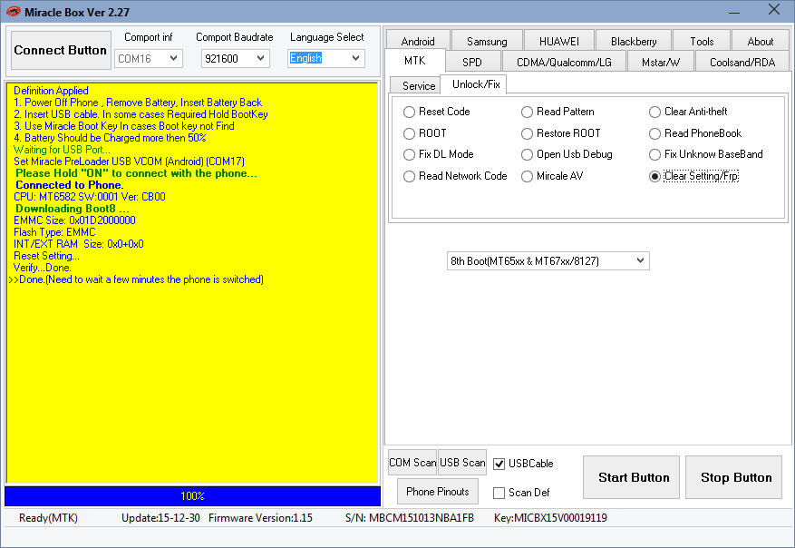795x548 pixels.
Task: Click the 'Verify...Done.' log line
Action: click(x=42, y=268)
